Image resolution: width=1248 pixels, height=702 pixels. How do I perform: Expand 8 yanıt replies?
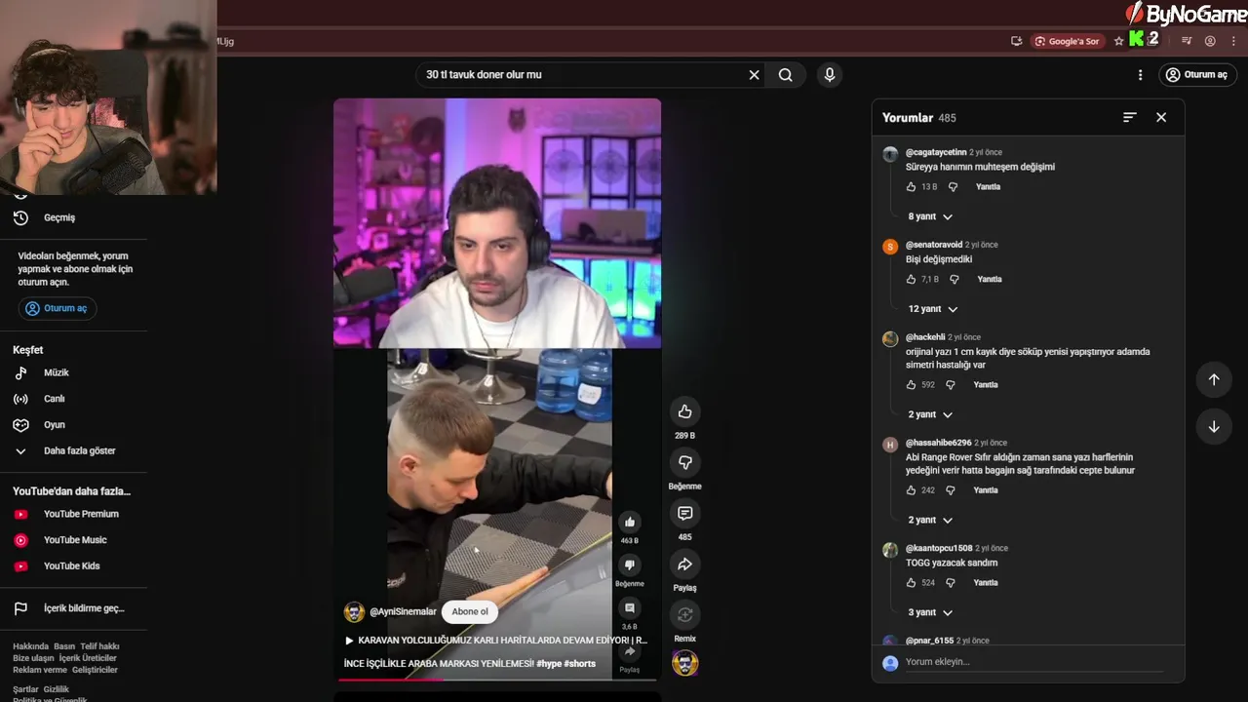930,216
